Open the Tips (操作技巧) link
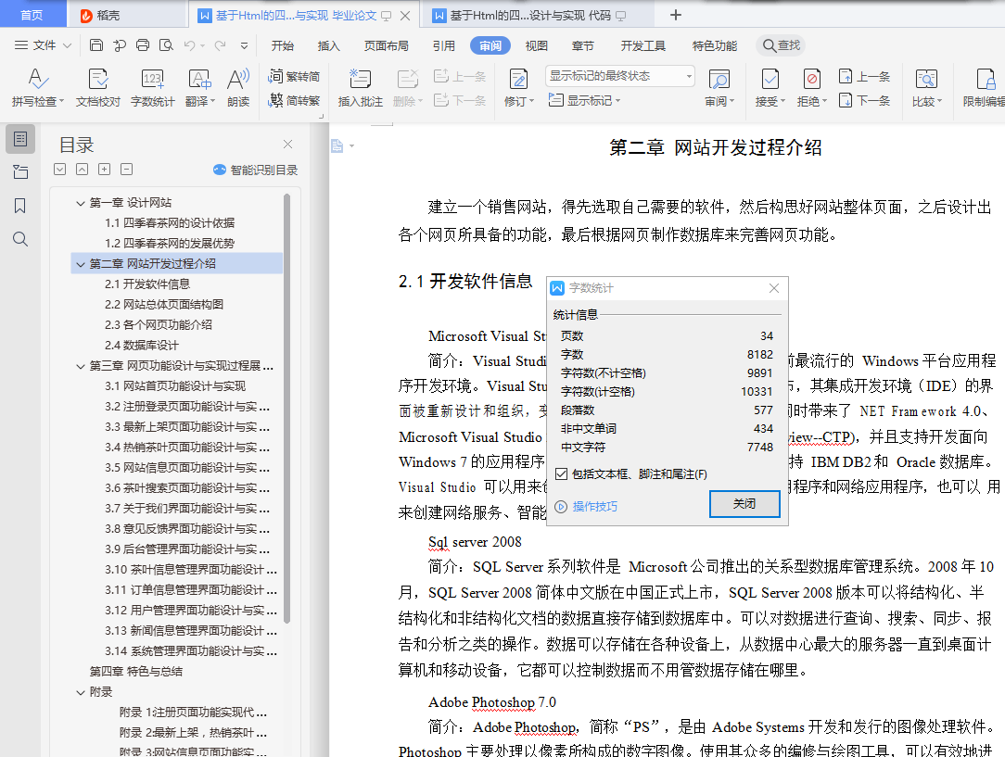The width and height of the screenshot is (1005, 757). 587,506
